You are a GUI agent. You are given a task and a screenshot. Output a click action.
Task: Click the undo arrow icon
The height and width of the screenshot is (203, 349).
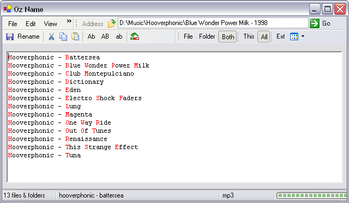pyautogui.click(x=135, y=36)
